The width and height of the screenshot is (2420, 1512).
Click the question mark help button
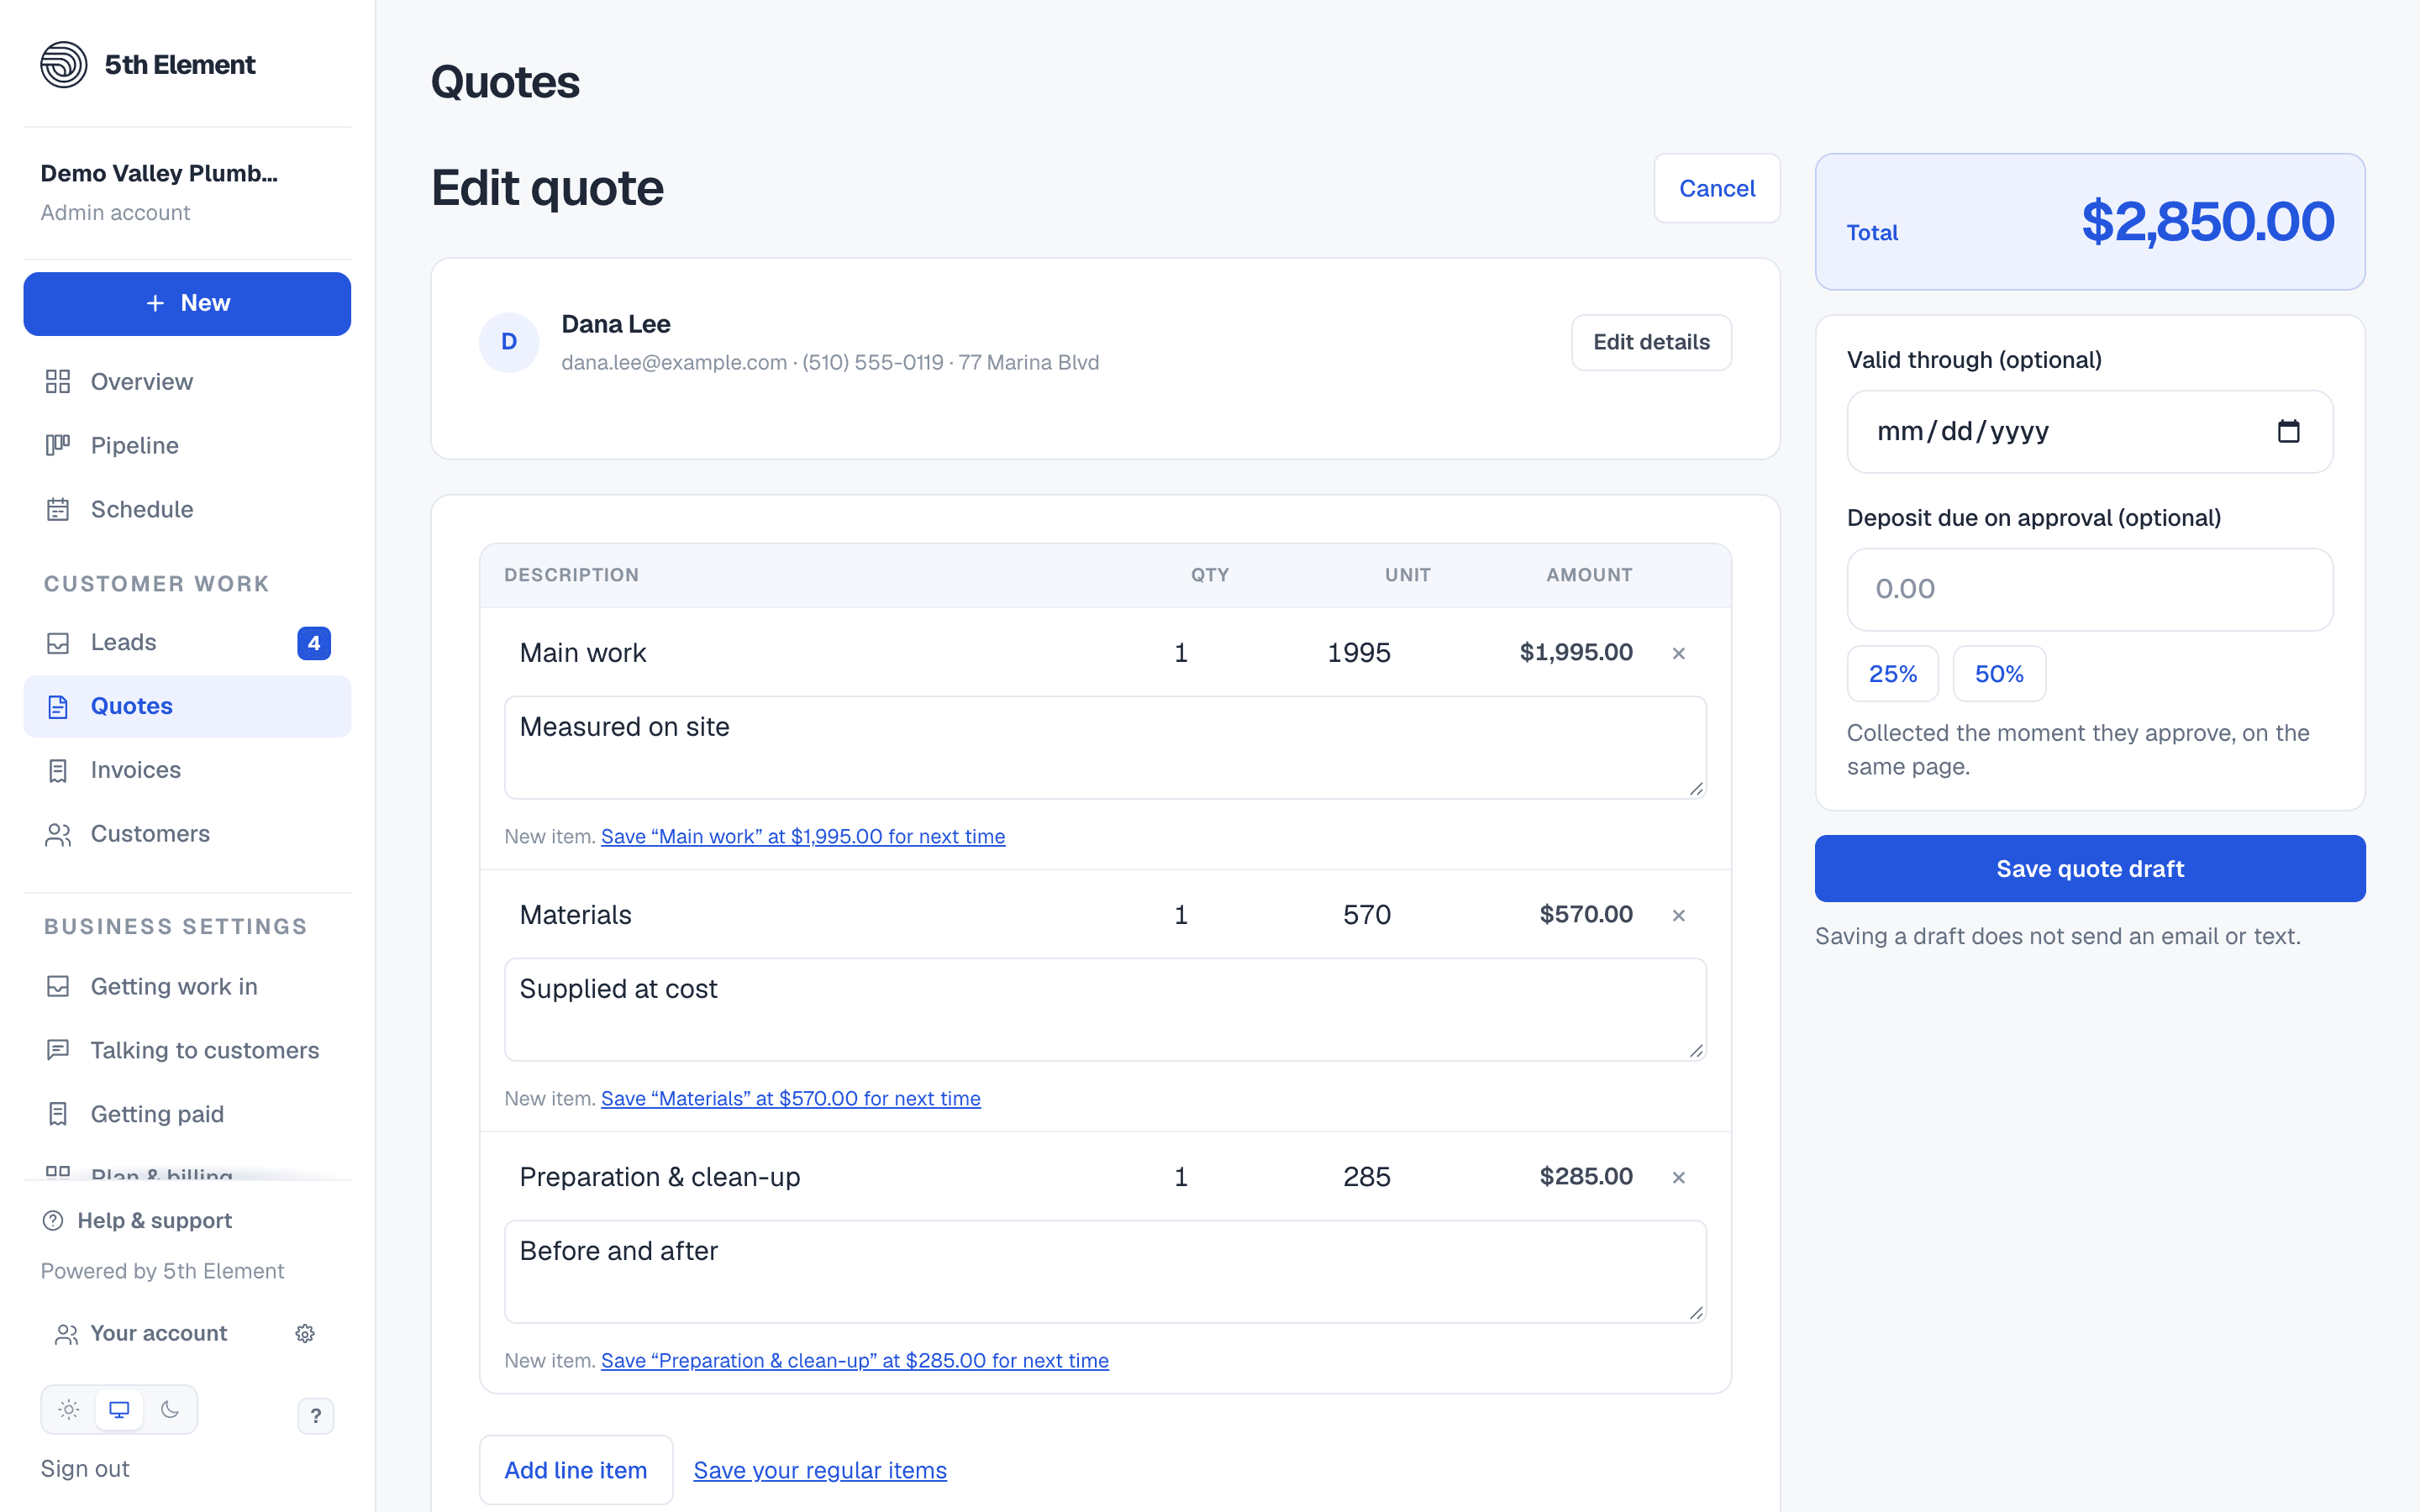(x=316, y=1416)
